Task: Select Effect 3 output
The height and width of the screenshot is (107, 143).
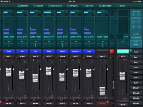Action: 136,98
